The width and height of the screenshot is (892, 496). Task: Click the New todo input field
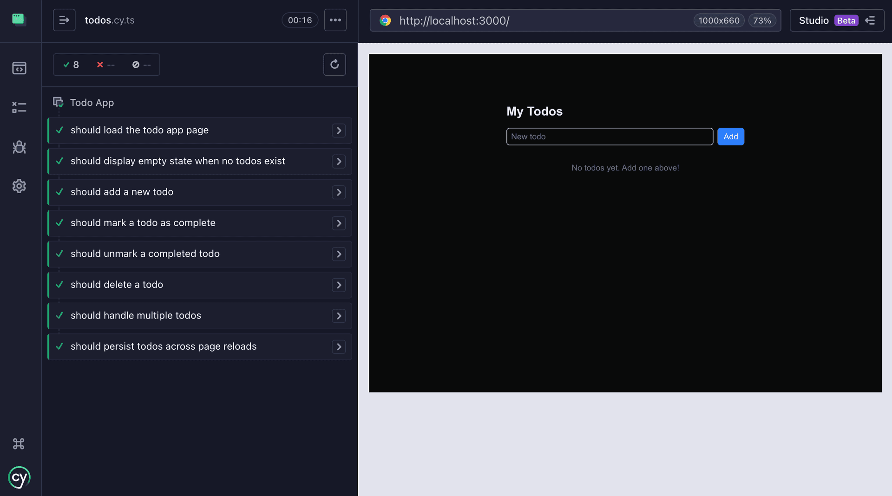pyautogui.click(x=610, y=137)
